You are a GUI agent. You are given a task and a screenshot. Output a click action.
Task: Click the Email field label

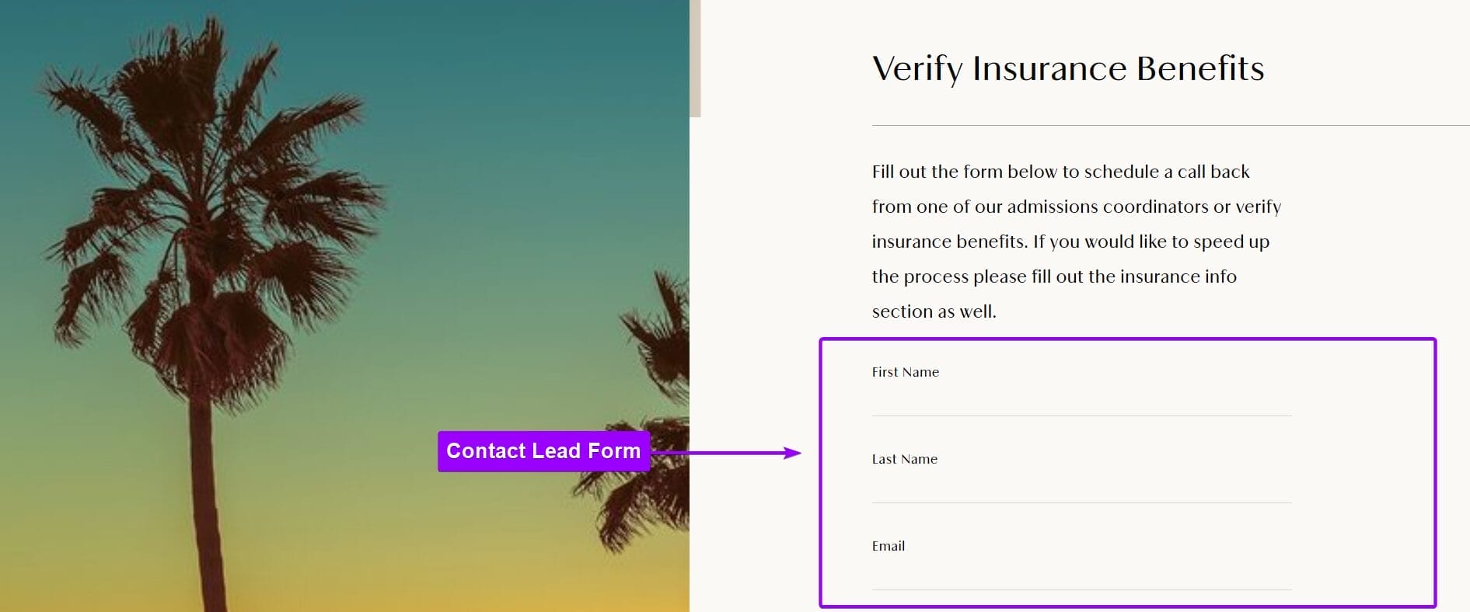pos(888,546)
